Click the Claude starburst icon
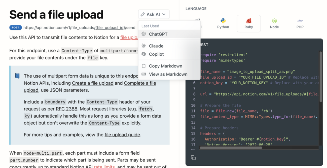 point(144,46)
